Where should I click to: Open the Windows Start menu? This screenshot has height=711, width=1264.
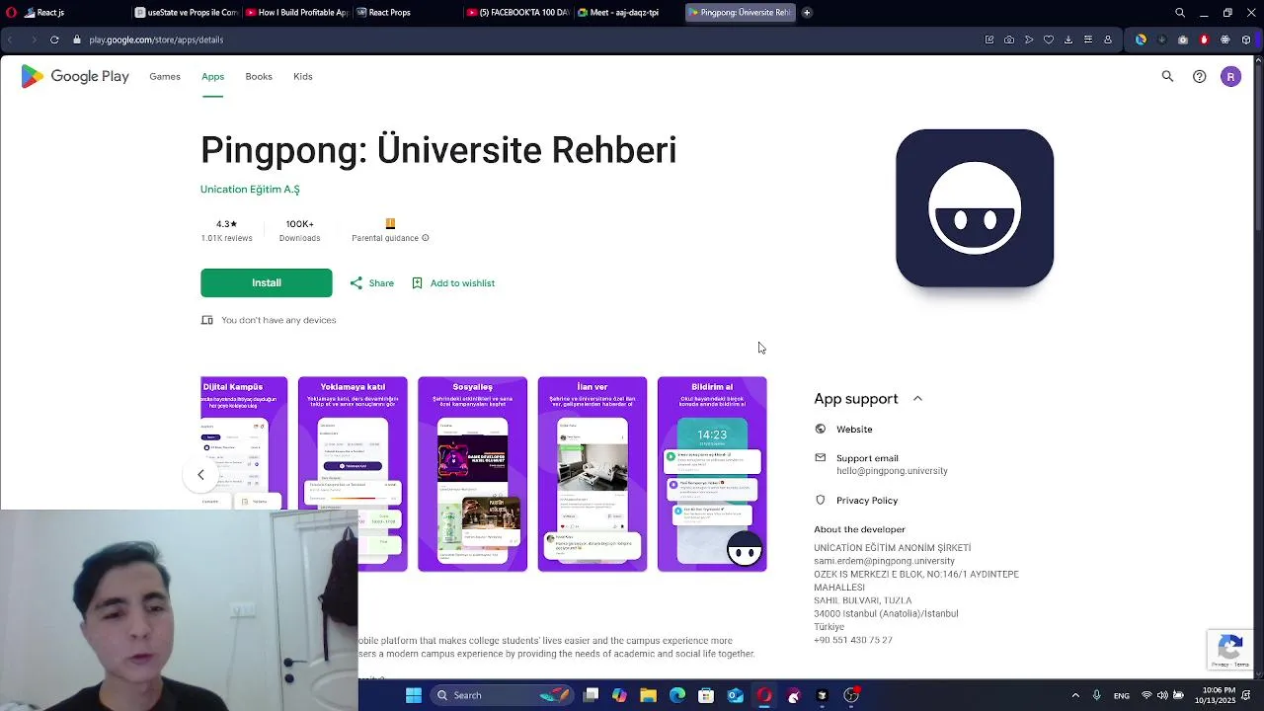(414, 695)
